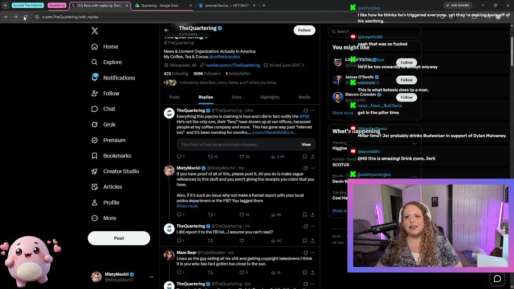Viewport: 514px width, 289px height.
Task: Open more menu on MistyMochii's 9m post
Action: pyautogui.click(x=313, y=168)
